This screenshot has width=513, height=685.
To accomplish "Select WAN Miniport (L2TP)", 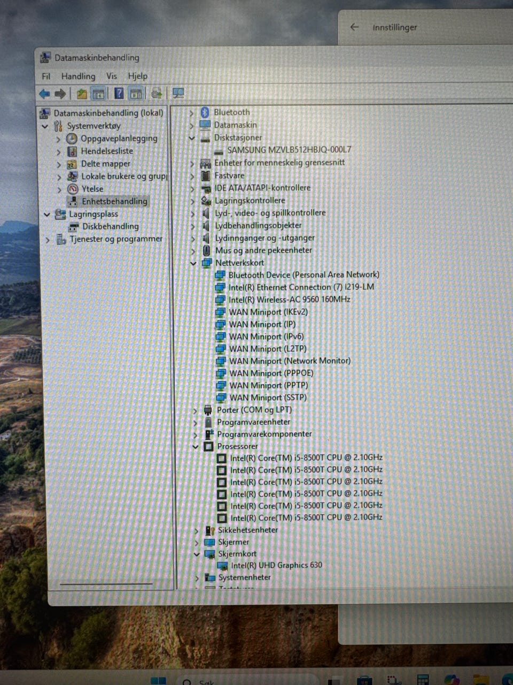I will (x=268, y=349).
